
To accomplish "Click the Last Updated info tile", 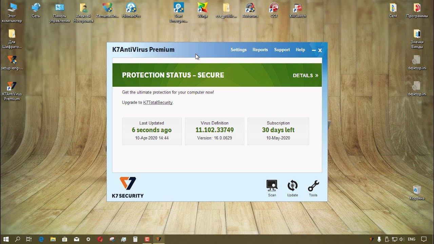I will point(152,131).
